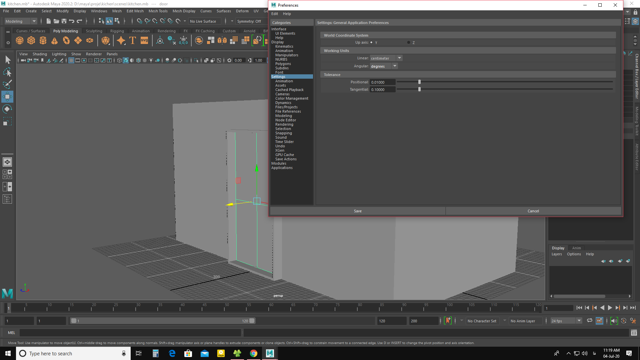This screenshot has width=640, height=360.
Task: Select Z axis radio button for Up axis
Action: pos(408,42)
